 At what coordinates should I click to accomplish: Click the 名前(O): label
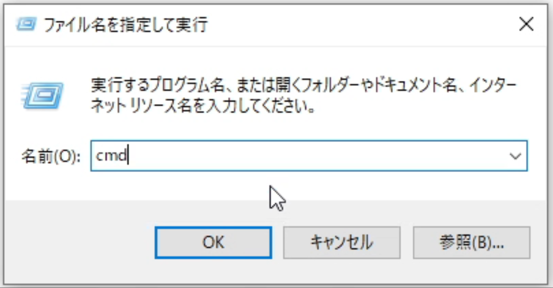[51, 156]
